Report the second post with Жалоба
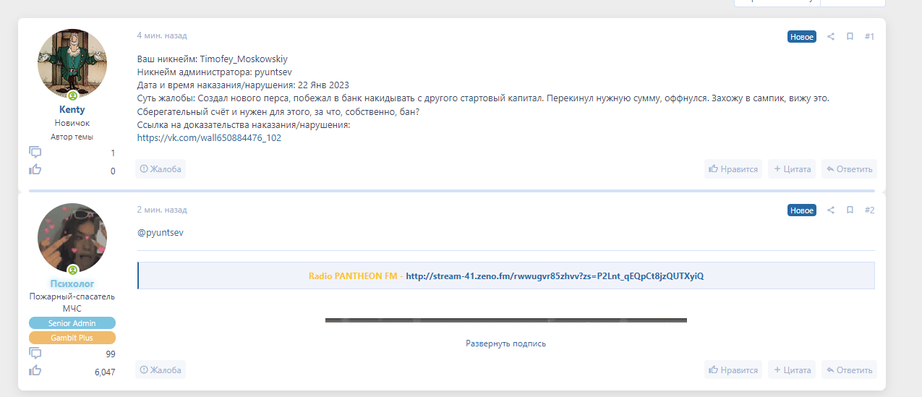This screenshot has height=397, width=922. (x=161, y=370)
